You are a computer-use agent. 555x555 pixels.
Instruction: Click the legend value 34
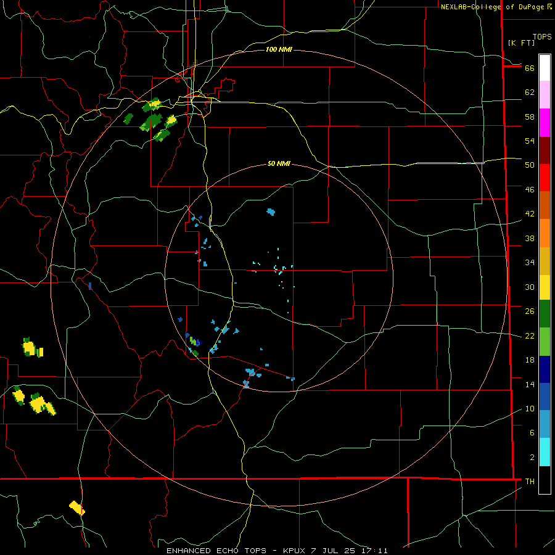[x=530, y=263]
